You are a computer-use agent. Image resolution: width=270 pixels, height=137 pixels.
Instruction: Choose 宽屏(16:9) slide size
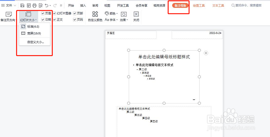[34, 33]
